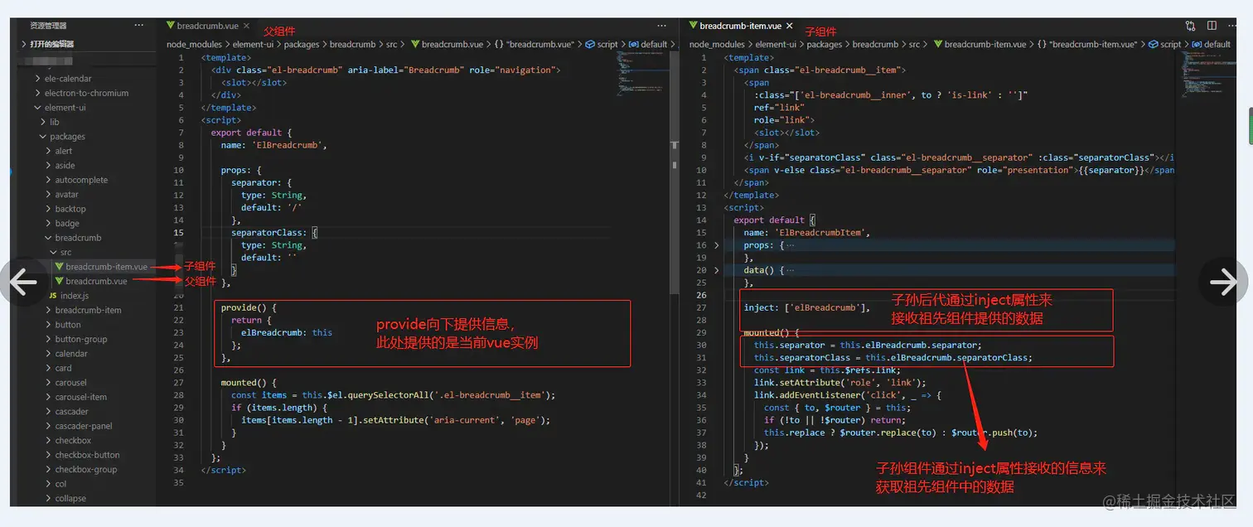Click the Vue icon of breadcrumb-item.vue in explorer
This screenshot has height=527, width=1253.
coord(59,267)
